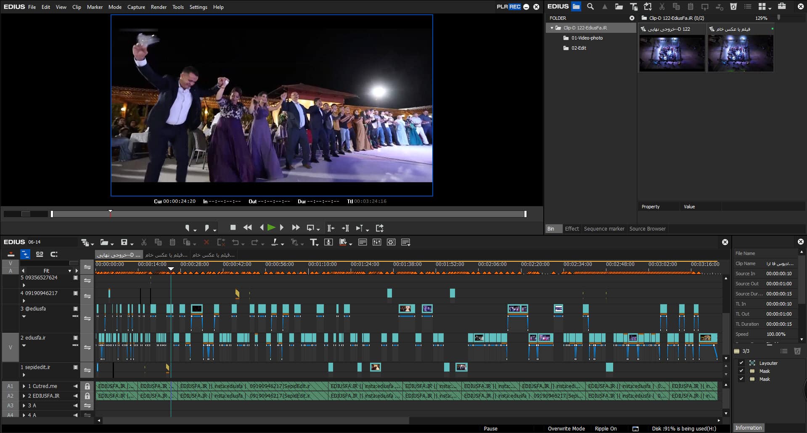
Task: Switch to the Source Browser tab
Action: [x=647, y=228]
